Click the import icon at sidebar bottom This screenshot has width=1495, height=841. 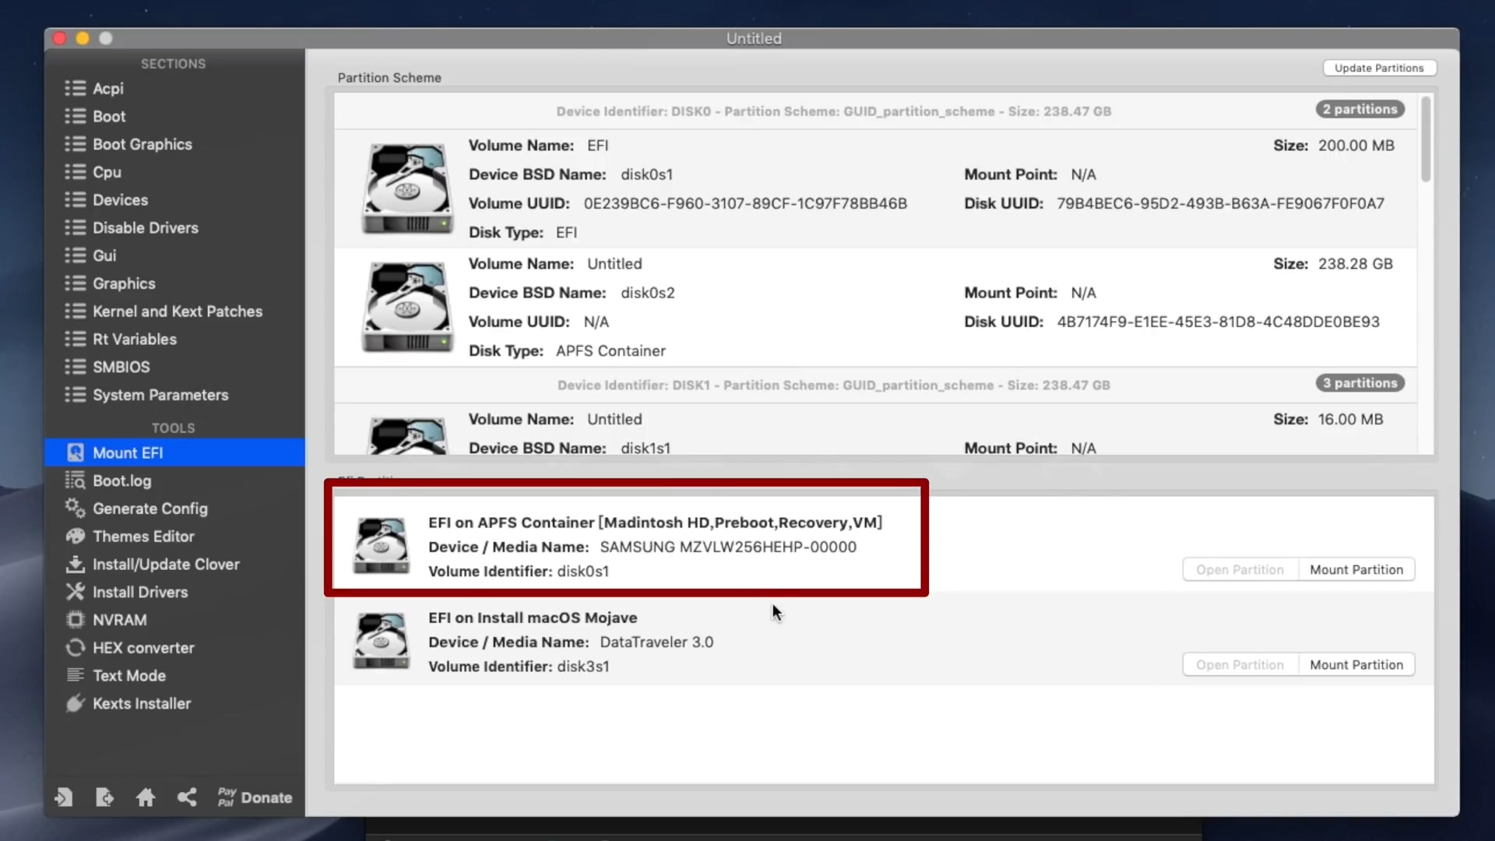tap(64, 797)
